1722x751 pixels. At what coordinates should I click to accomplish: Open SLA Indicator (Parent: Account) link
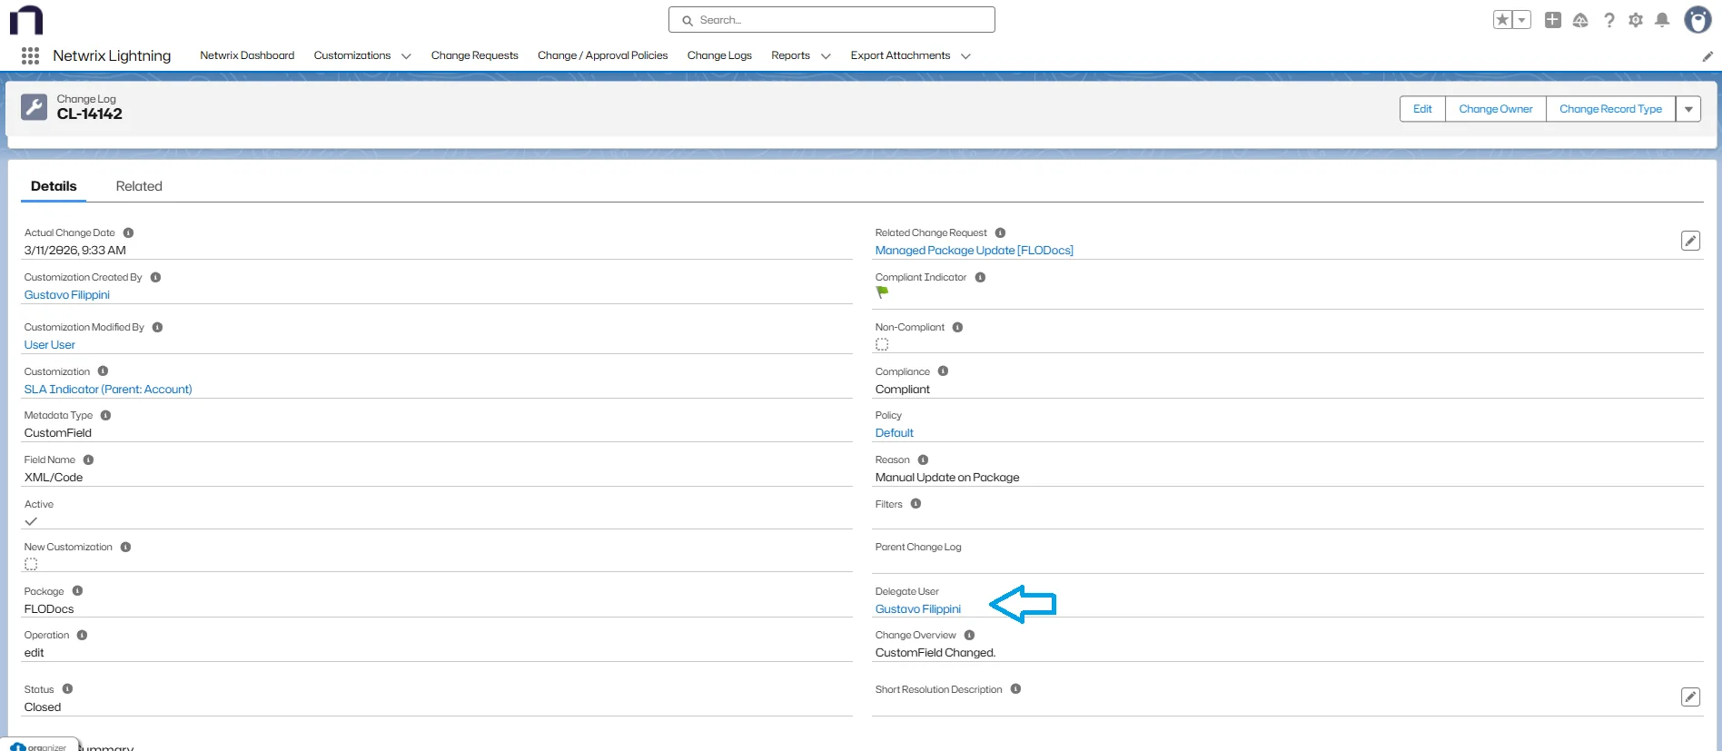tap(108, 390)
